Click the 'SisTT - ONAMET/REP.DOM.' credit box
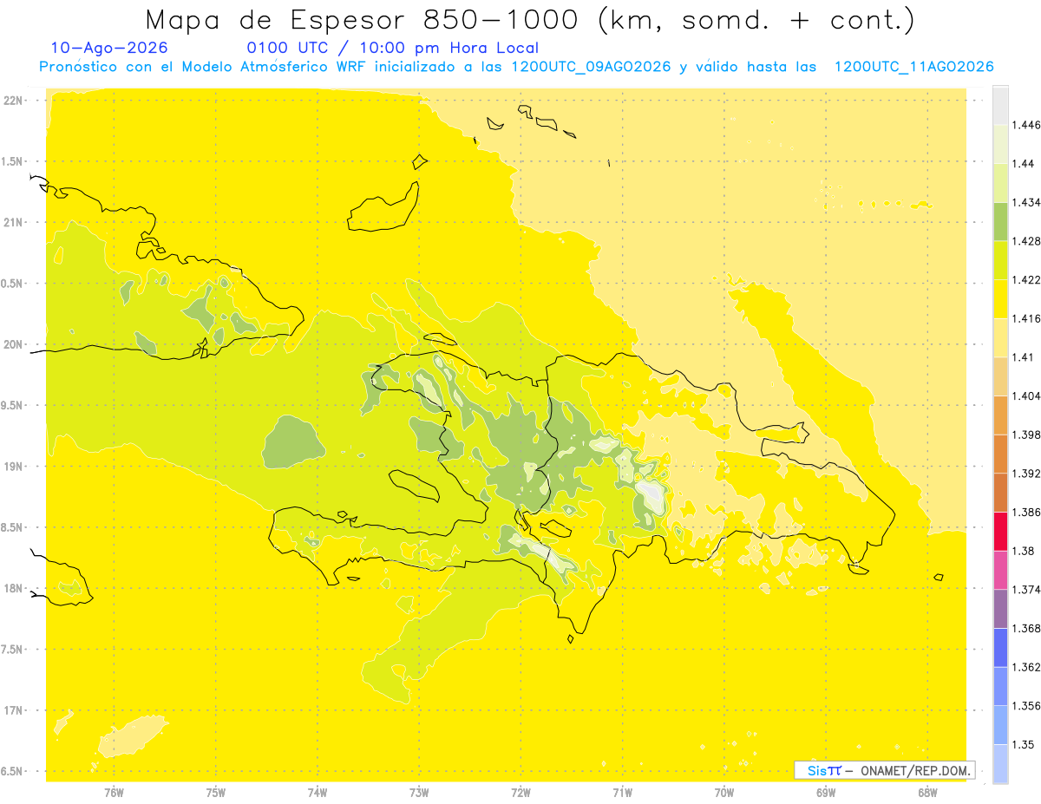This screenshot has width=1041, height=804. click(885, 769)
